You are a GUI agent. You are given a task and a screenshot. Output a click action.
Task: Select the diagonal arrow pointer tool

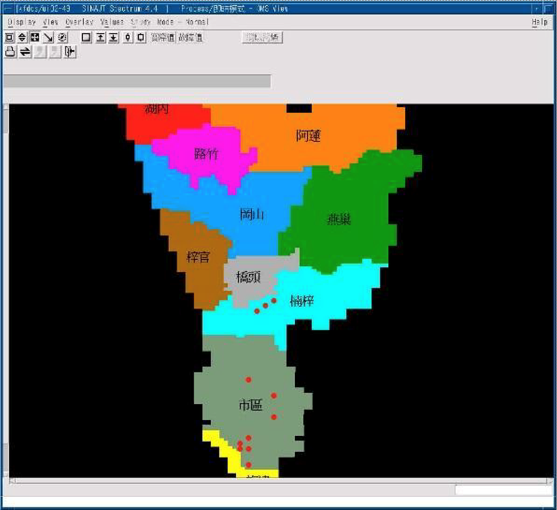48,38
